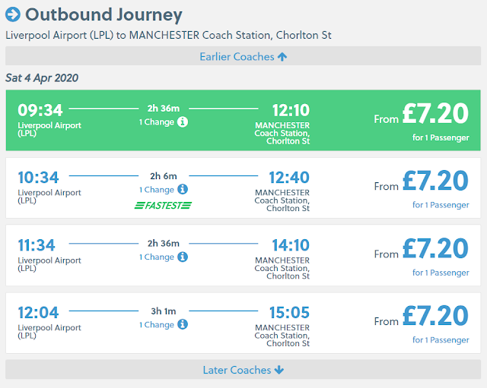Image resolution: width=487 pixels, height=388 pixels.
Task: Click info icon on 09:34 journey
Action: tap(183, 121)
